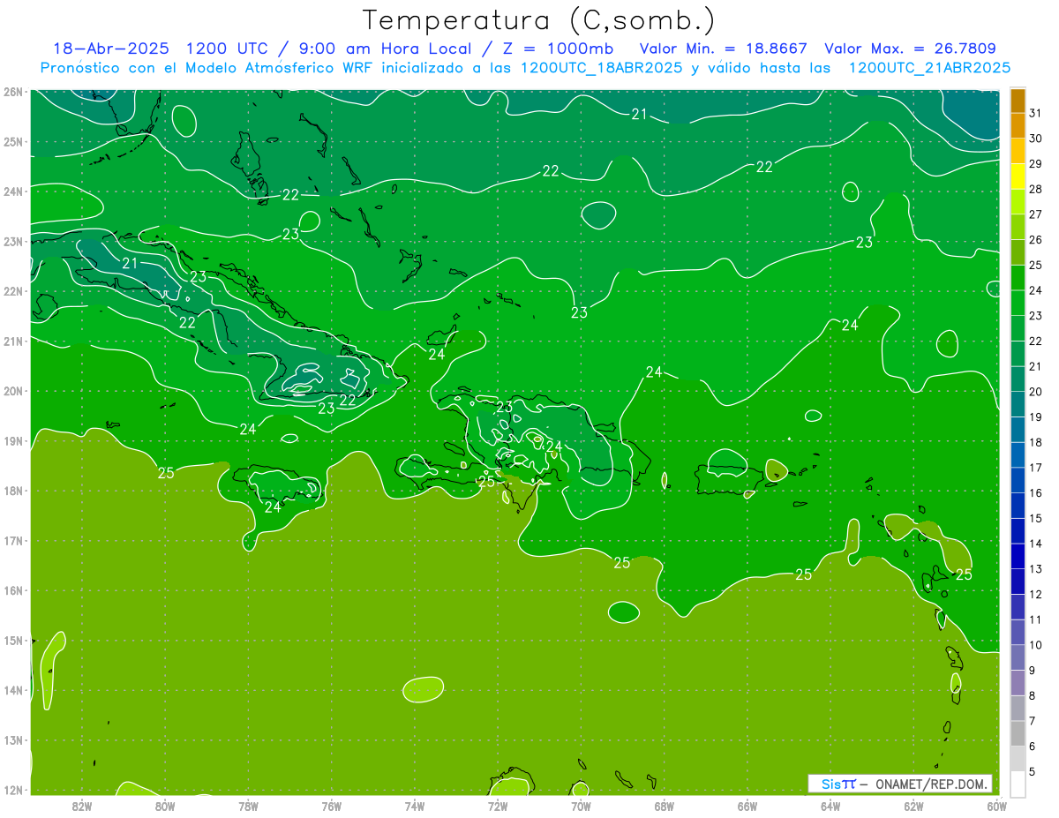The height and width of the screenshot is (818, 1059).
Task: Click the 'ONAMET/REP.DOM.' credit label
Action: click(931, 784)
